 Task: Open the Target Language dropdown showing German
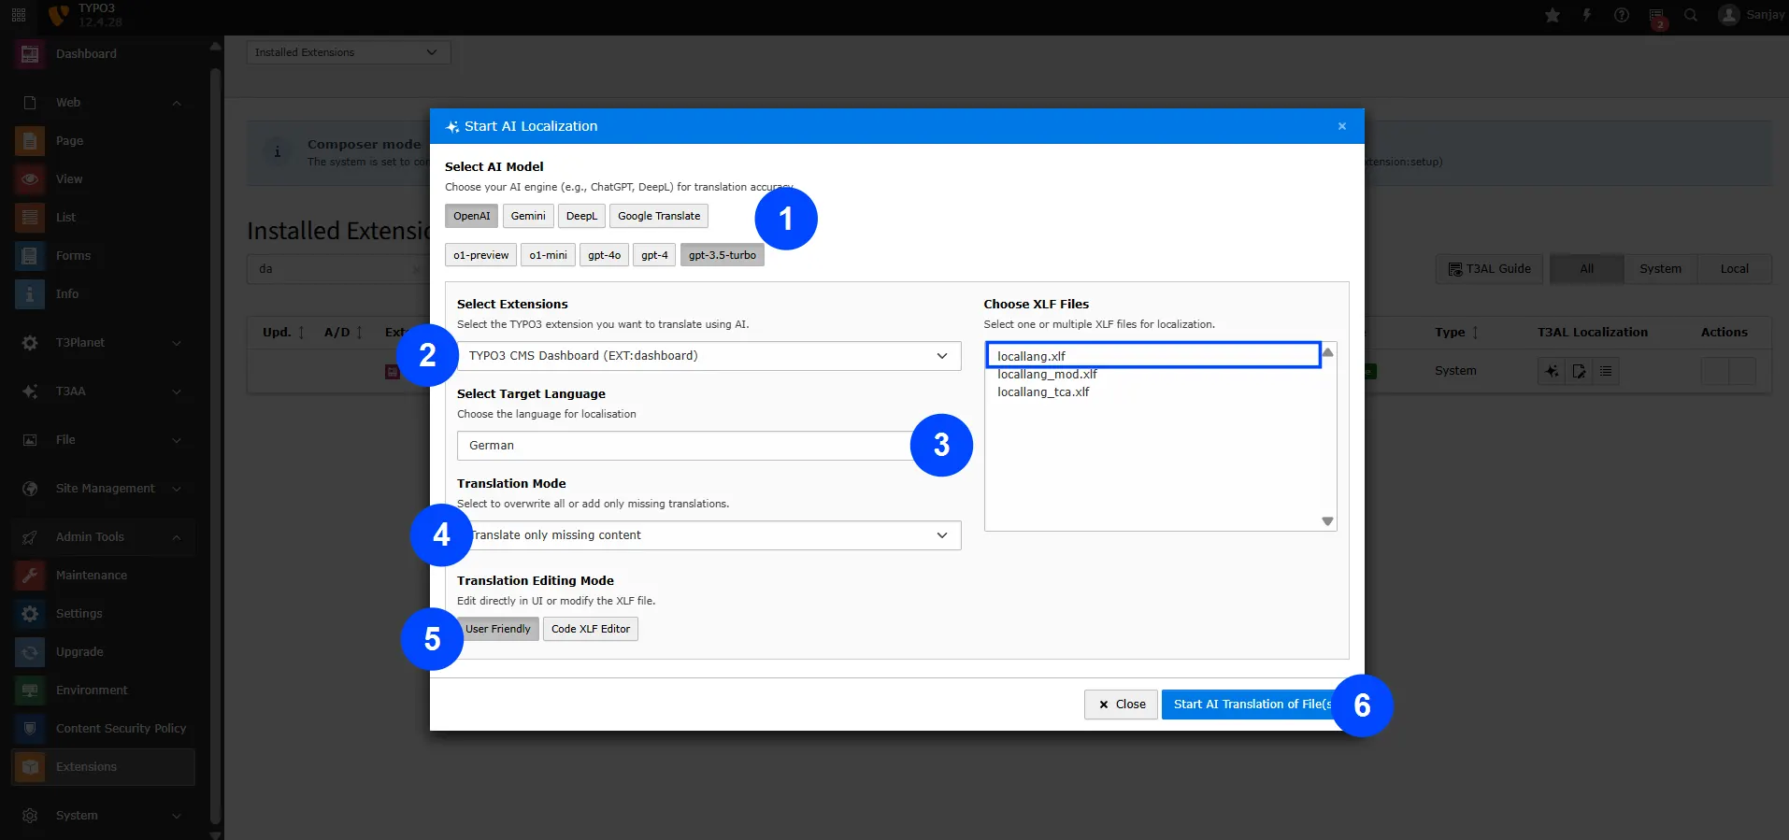[708, 446]
